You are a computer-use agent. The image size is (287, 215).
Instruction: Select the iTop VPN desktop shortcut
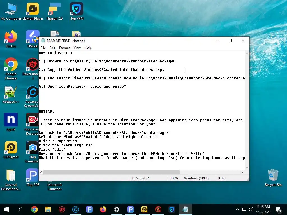pyautogui.click(x=76, y=11)
